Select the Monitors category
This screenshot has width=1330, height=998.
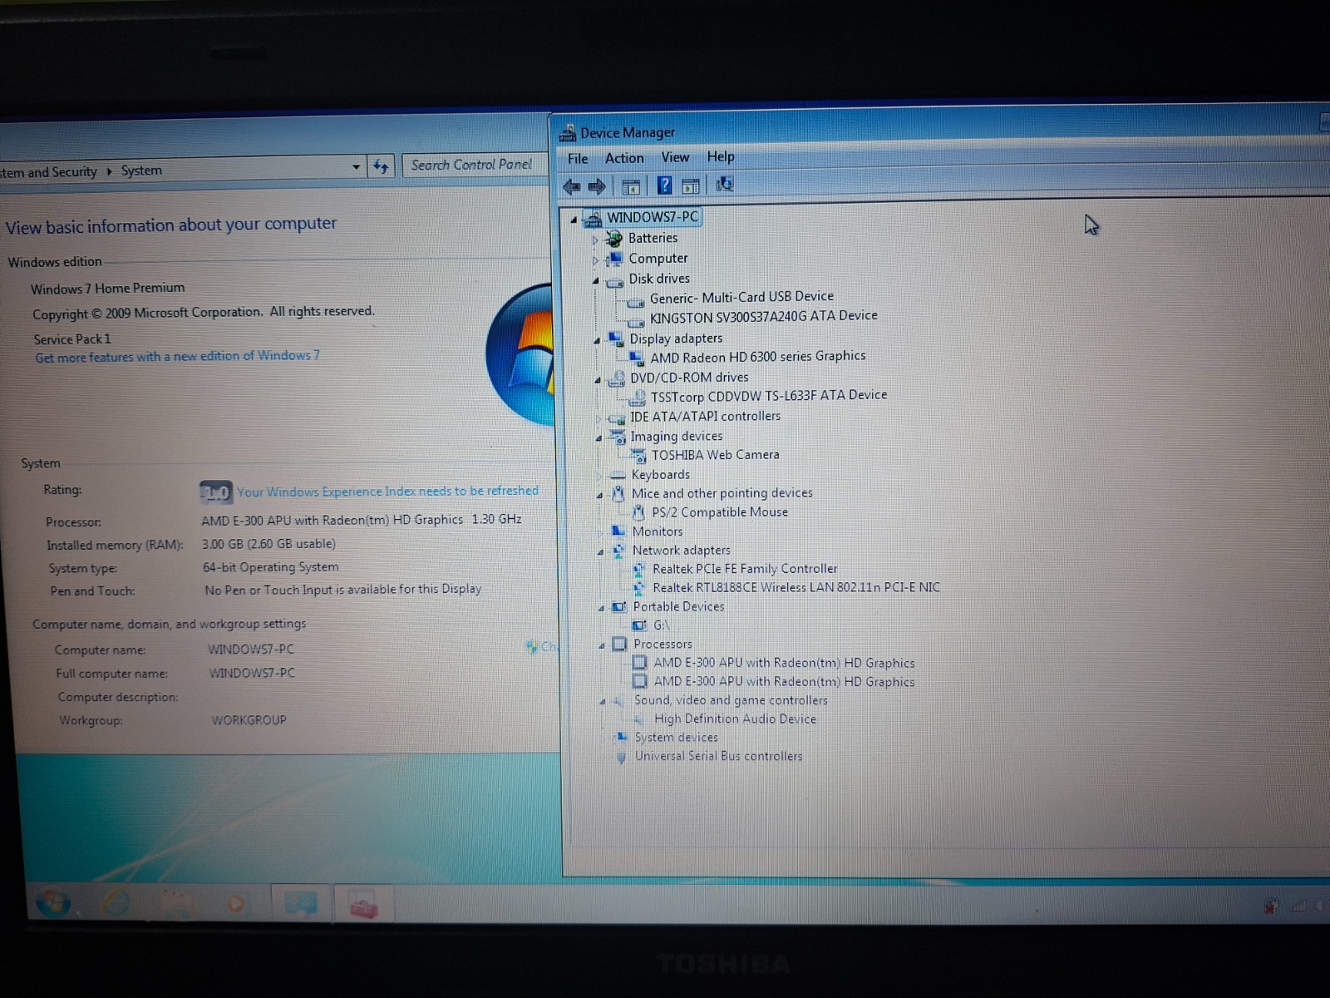click(x=657, y=531)
